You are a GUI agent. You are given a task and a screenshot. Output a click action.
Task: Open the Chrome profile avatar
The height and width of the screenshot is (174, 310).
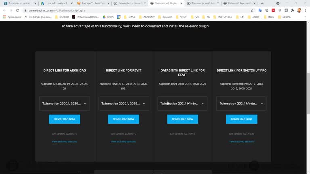pyautogui.click(x=299, y=10)
